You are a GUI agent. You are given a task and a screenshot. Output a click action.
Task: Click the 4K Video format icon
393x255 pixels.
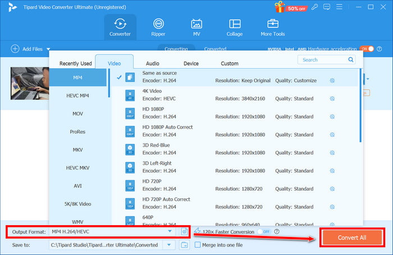(130, 95)
